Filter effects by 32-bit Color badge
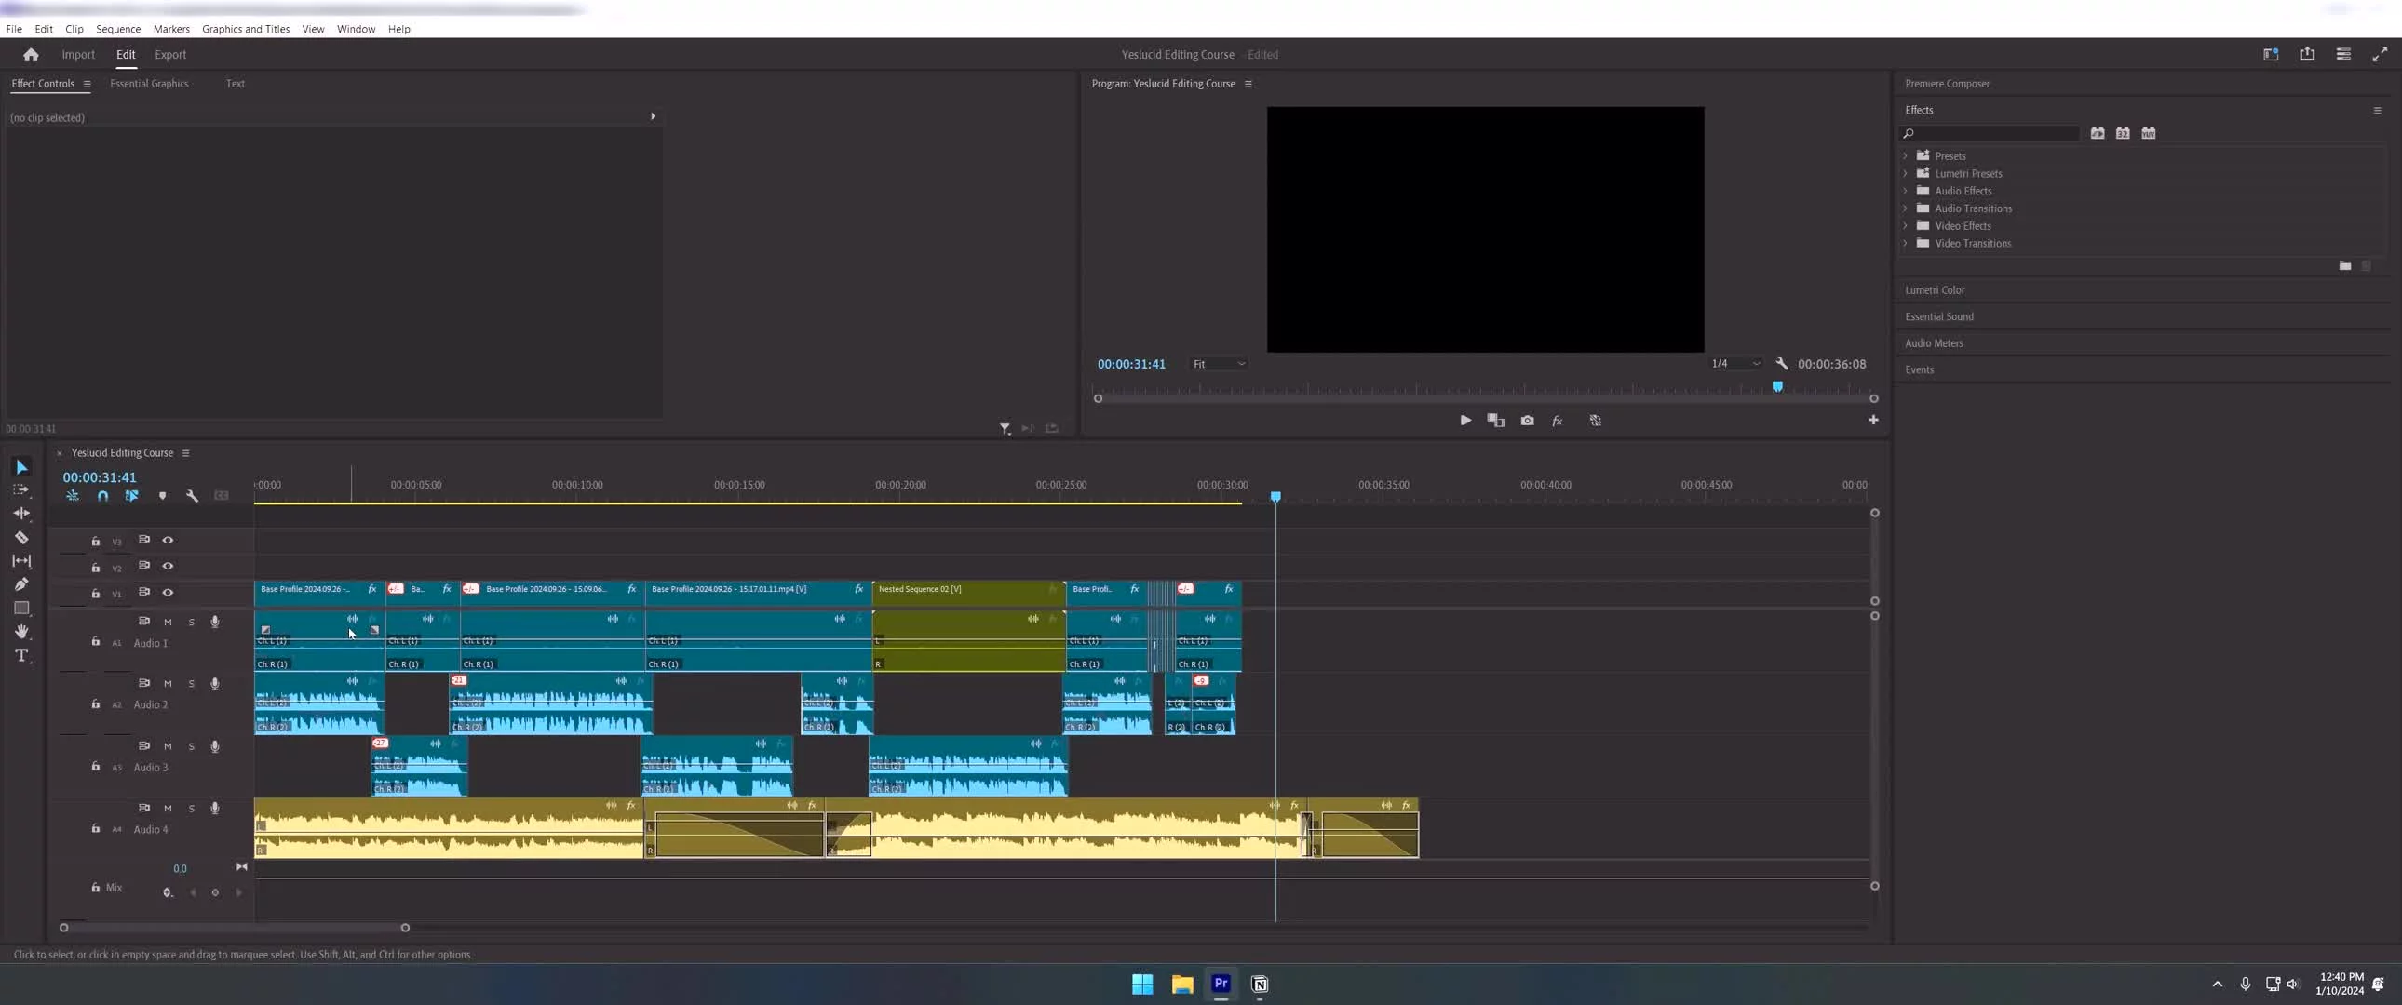 (2123, 133)
